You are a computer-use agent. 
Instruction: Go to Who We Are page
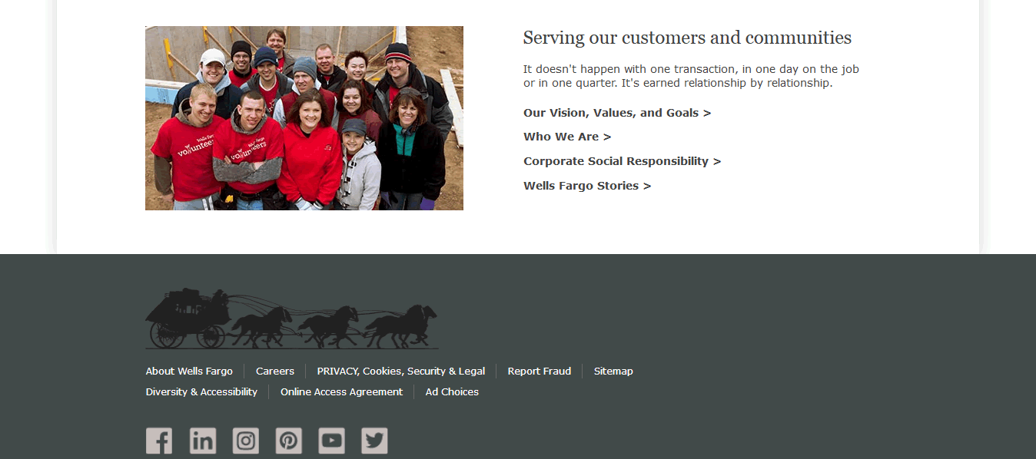tap(567, 137)
